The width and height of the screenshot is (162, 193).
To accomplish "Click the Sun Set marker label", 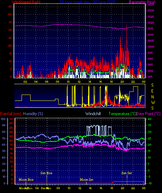I will point(127,173).
